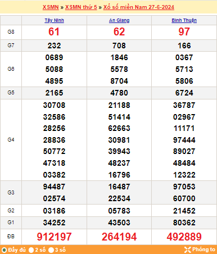Image resolution: width=217 pixels, height=254 pixels.
Task: Click G1 number 34252
Action: coord(54,223)
